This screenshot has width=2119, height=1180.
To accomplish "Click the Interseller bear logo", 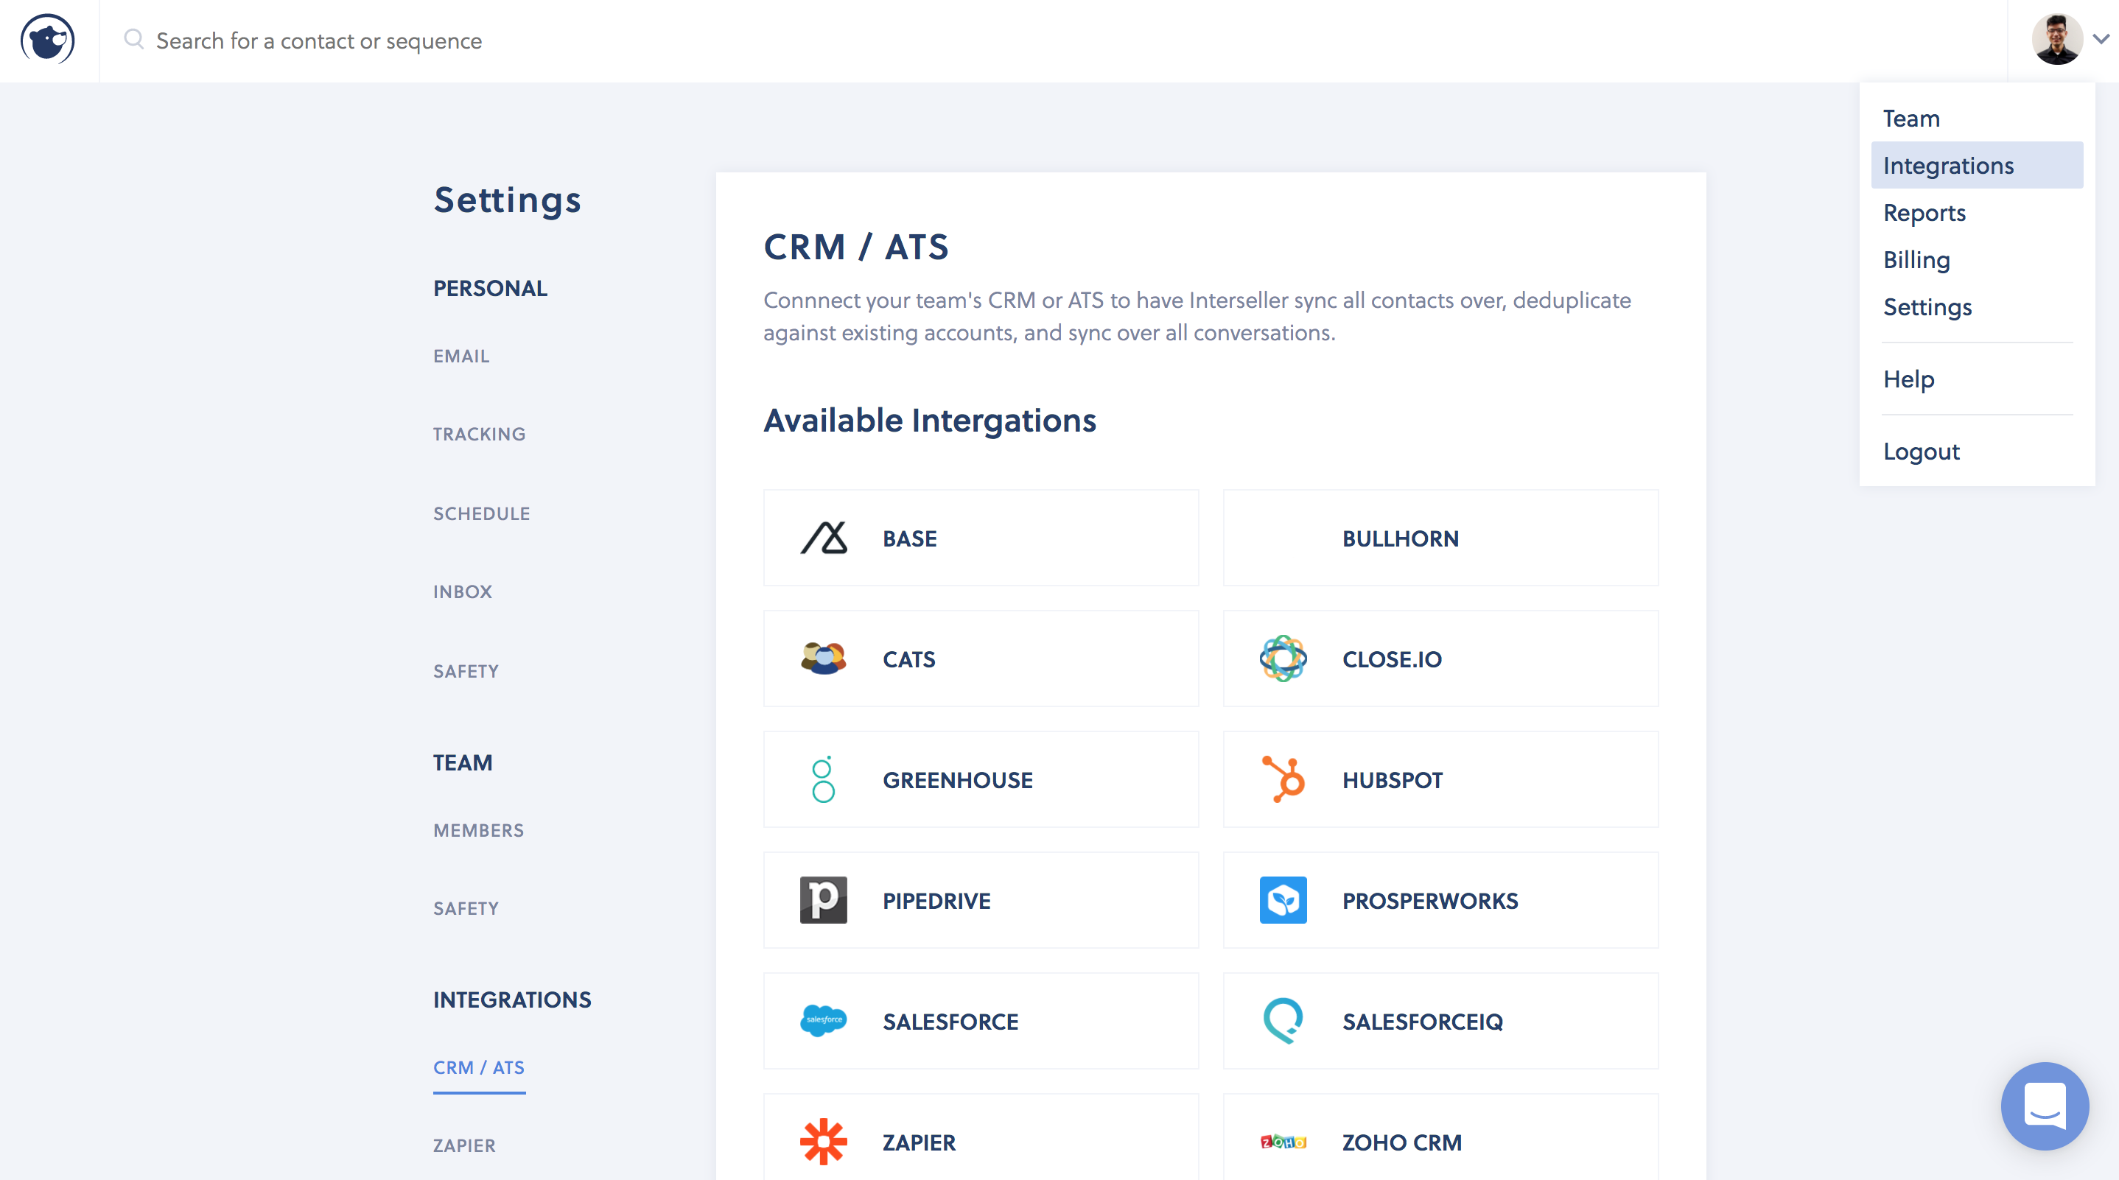I will [x=48, y=40].
